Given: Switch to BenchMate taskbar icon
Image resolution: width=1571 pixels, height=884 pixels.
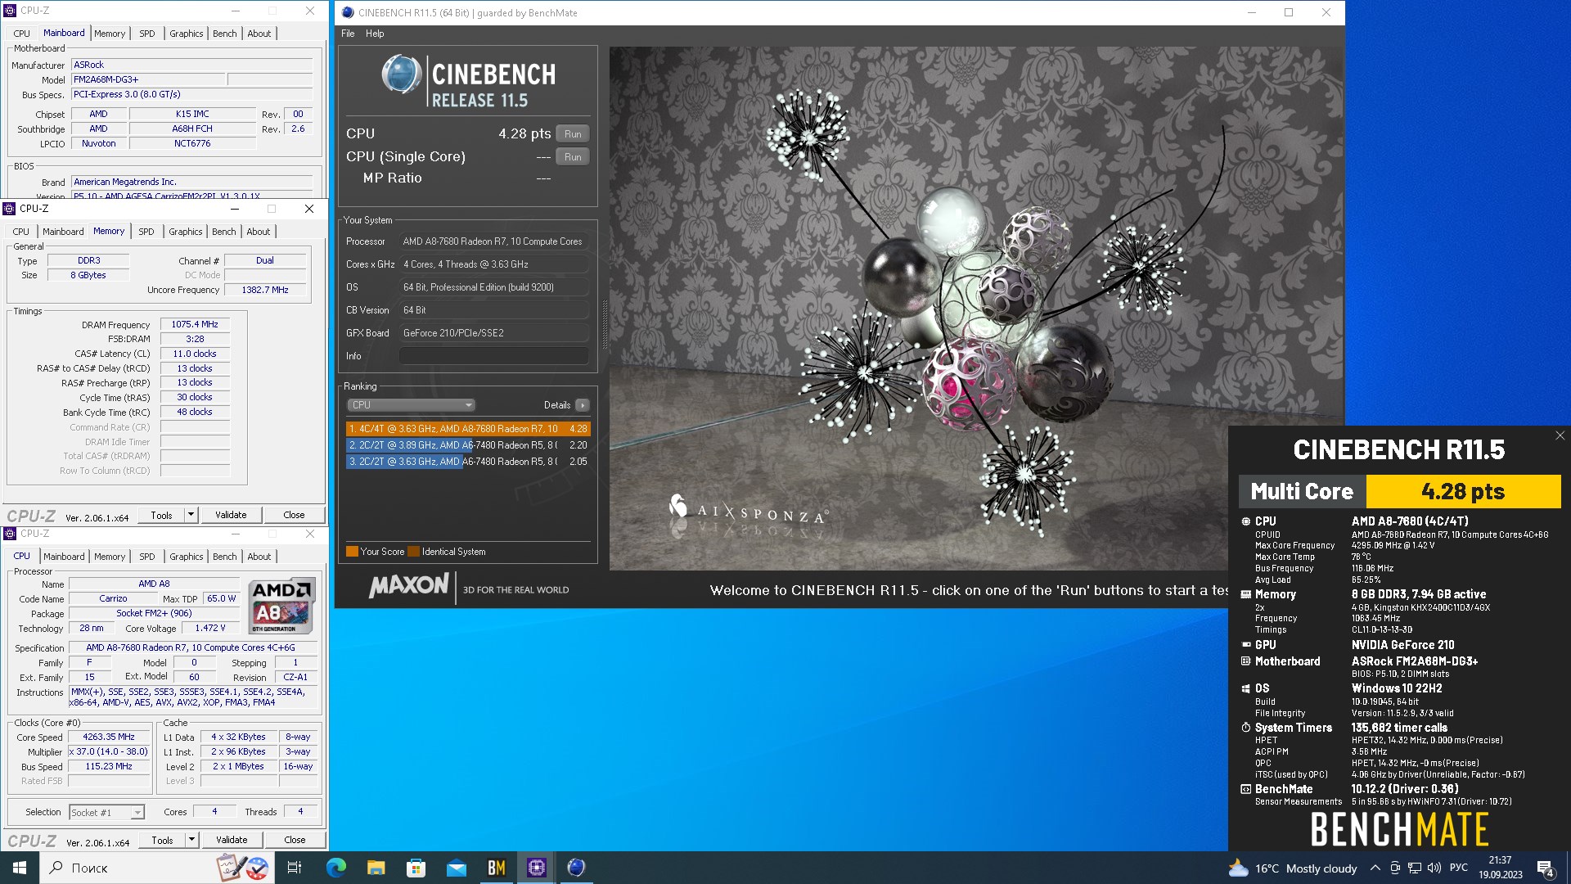Looking at the screenshot, I should pos(496,868).
